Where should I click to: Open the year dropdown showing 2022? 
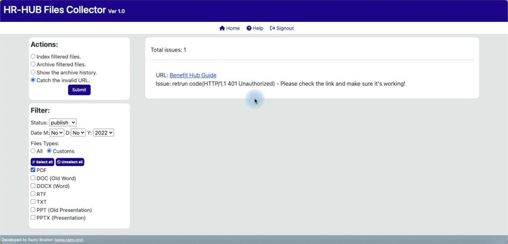click(x=104, y=132)
